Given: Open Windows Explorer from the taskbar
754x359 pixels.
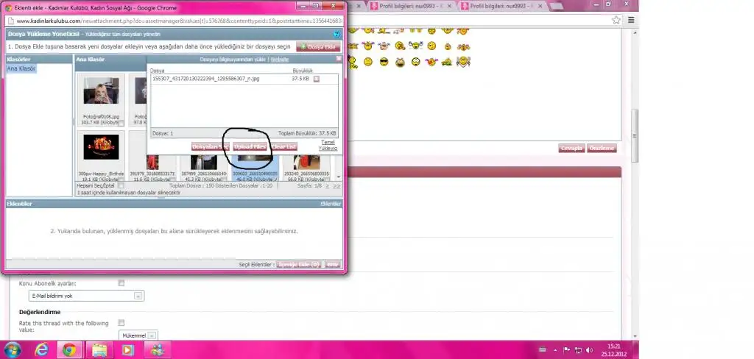Looking at the screenshot, I should (99, 350).
